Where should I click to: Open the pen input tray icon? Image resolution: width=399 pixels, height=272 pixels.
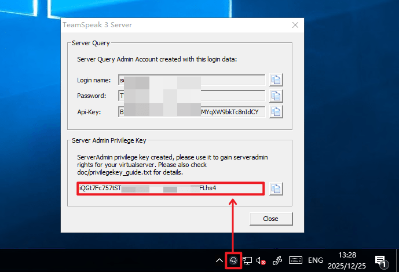277,260
